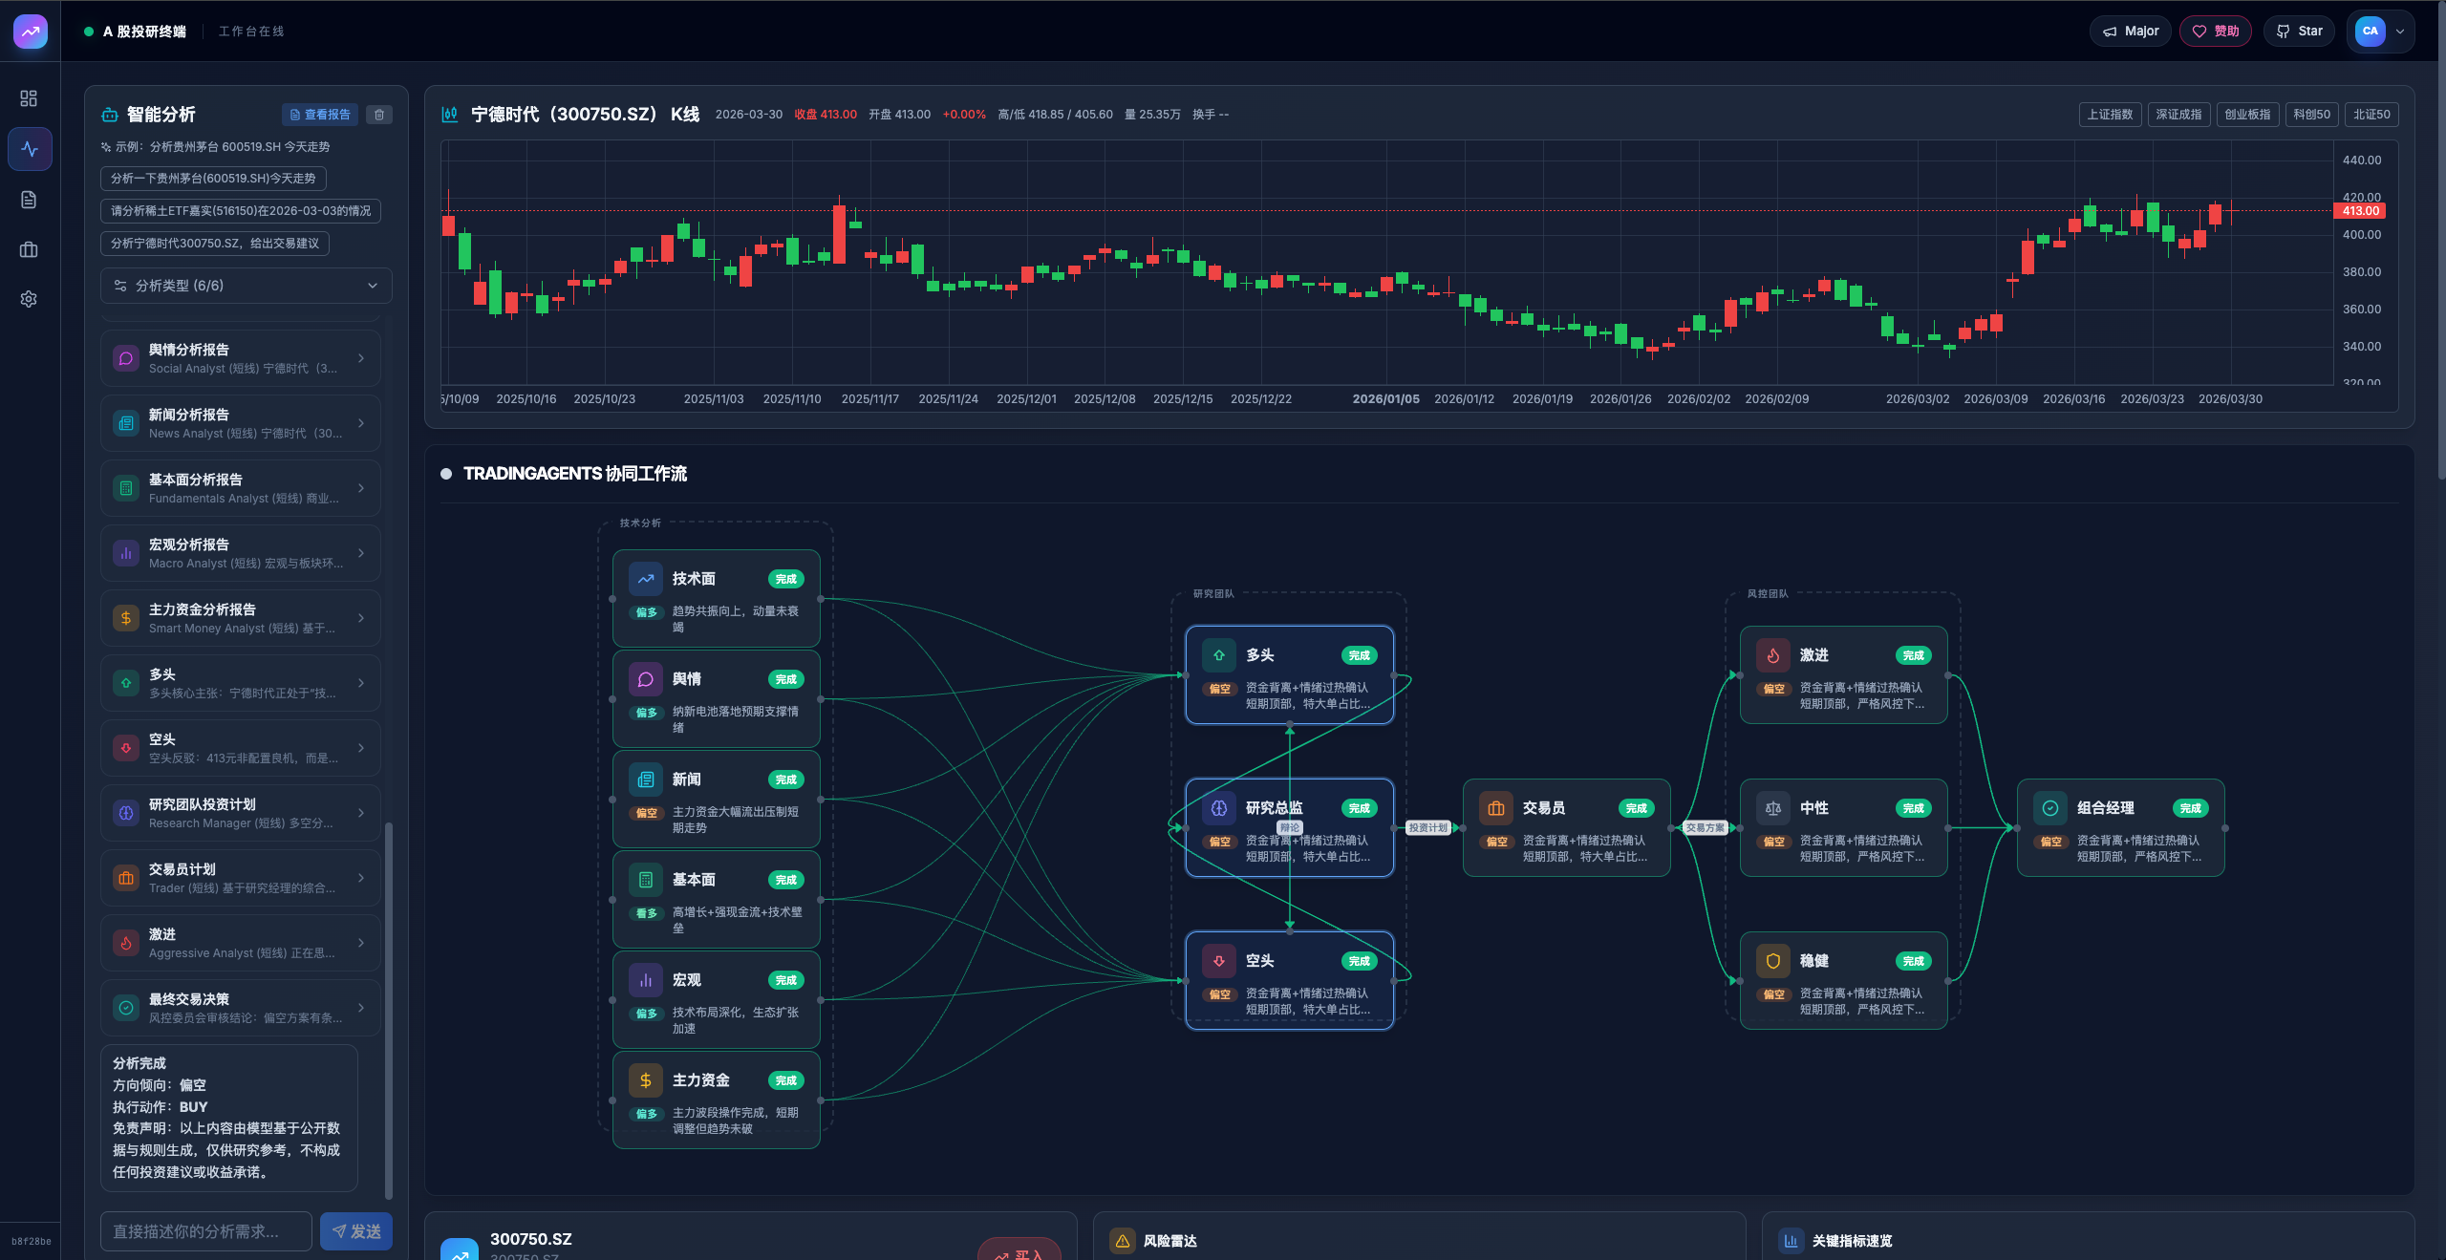Click the 稳健 node shield icon
The height and width of the screenshot is (1260, 2446).
[x=1773, y=961]
